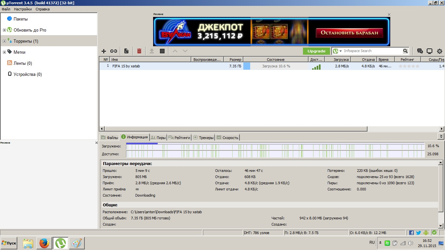Switch to the Файлы tab
Viewport: 445px width, 250px height.
(x=109, y=138)
